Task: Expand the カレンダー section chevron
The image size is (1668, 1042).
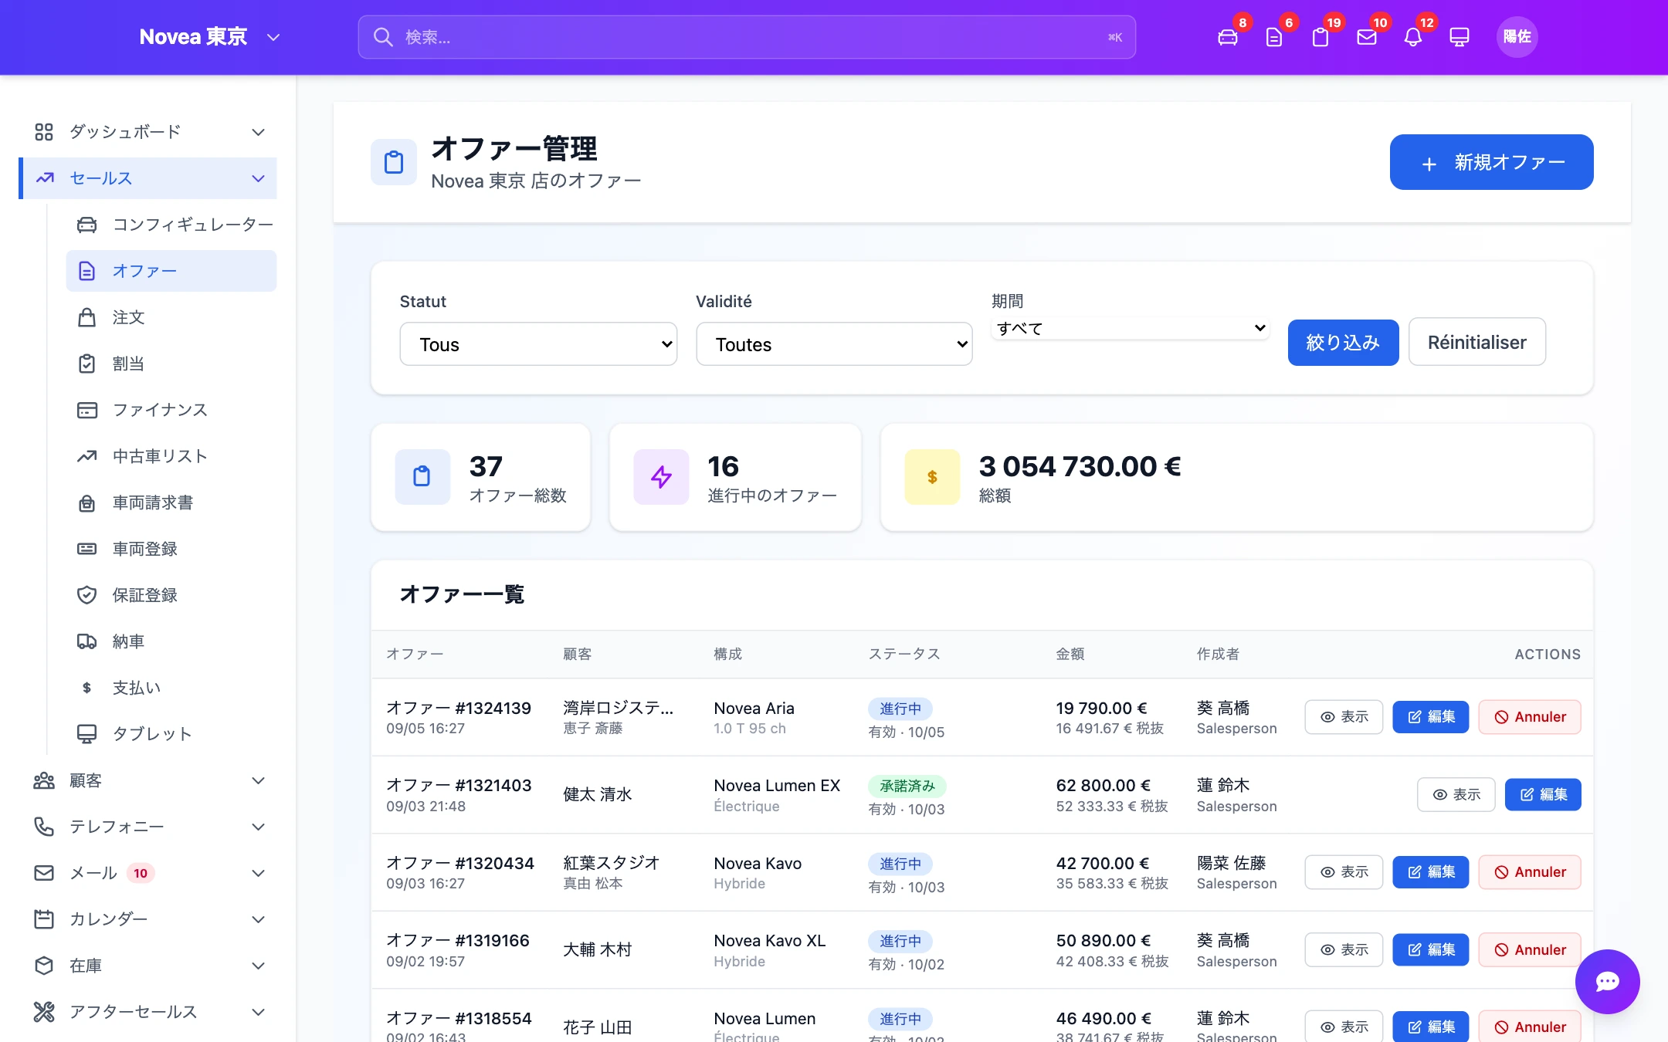Action: click(259, 919)
